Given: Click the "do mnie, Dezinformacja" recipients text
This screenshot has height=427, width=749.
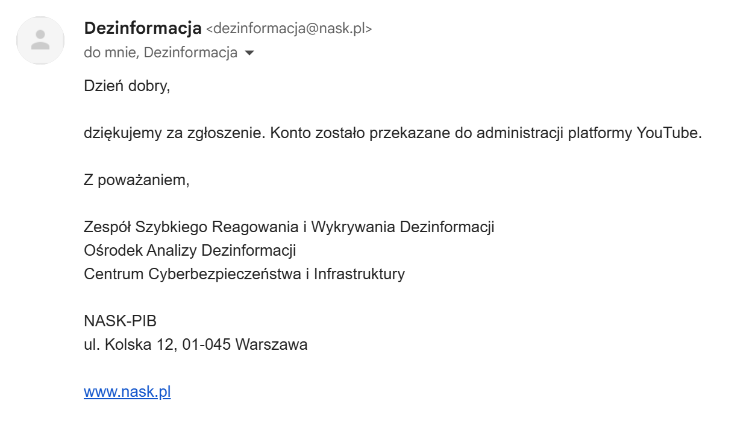Looking at the screenshot, I should [160, 53].
